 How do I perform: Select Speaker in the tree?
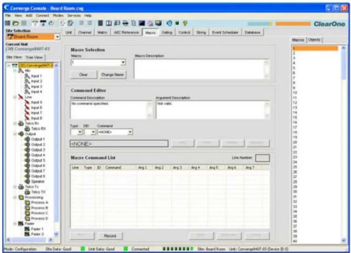[38, 182]
